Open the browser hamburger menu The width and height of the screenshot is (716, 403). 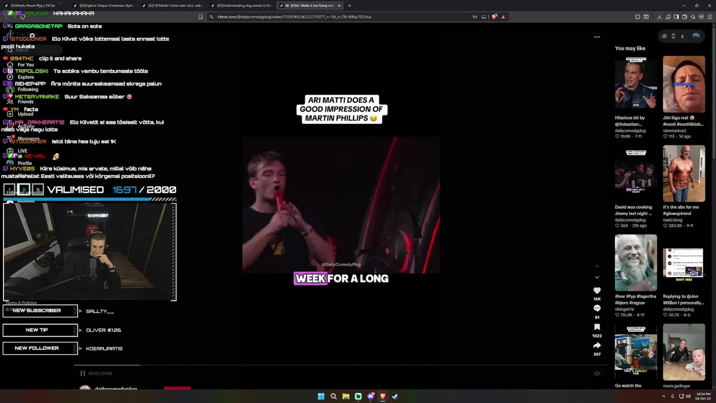click(x=710, y=17)
